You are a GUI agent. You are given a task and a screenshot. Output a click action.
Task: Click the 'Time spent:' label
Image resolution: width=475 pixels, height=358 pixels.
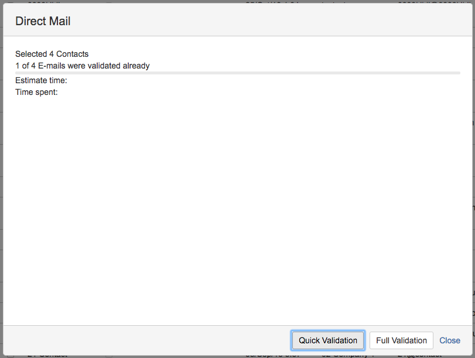point(36,92)
